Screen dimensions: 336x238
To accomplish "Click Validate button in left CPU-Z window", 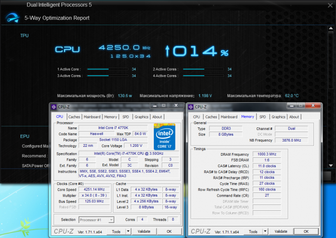I will 144,231.
